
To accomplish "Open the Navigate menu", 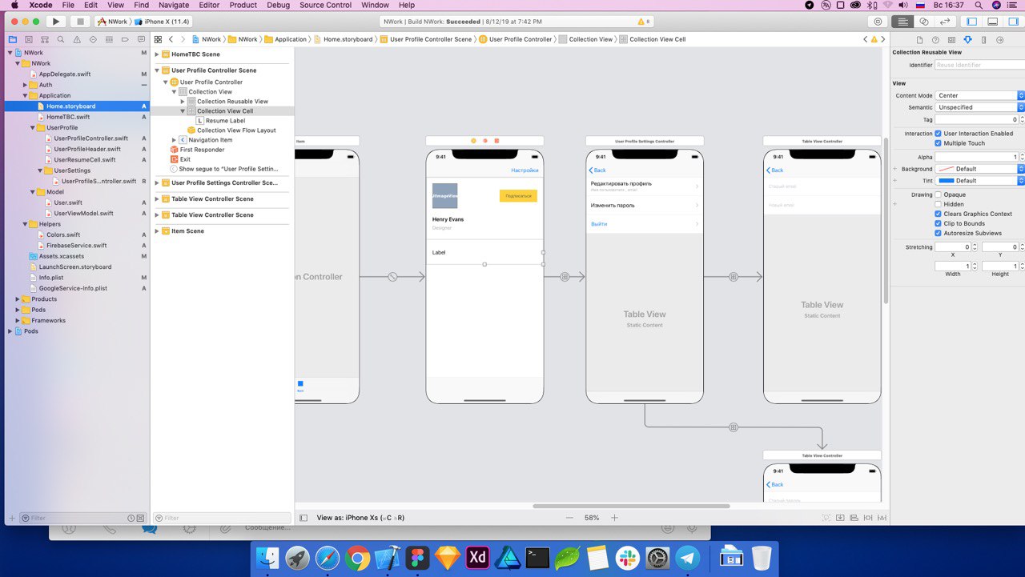I will tap(174, 5).
